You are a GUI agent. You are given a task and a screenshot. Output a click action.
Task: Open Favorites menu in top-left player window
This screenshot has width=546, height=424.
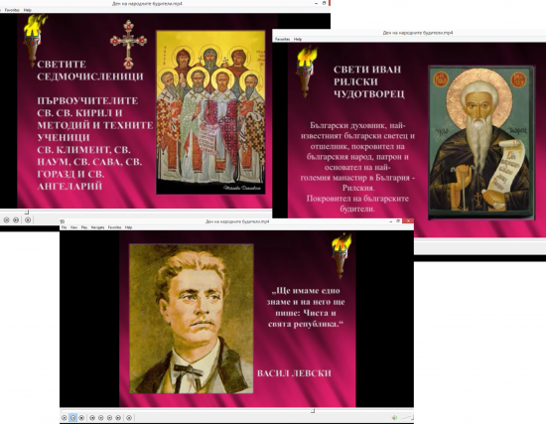(x=12, y=10)
